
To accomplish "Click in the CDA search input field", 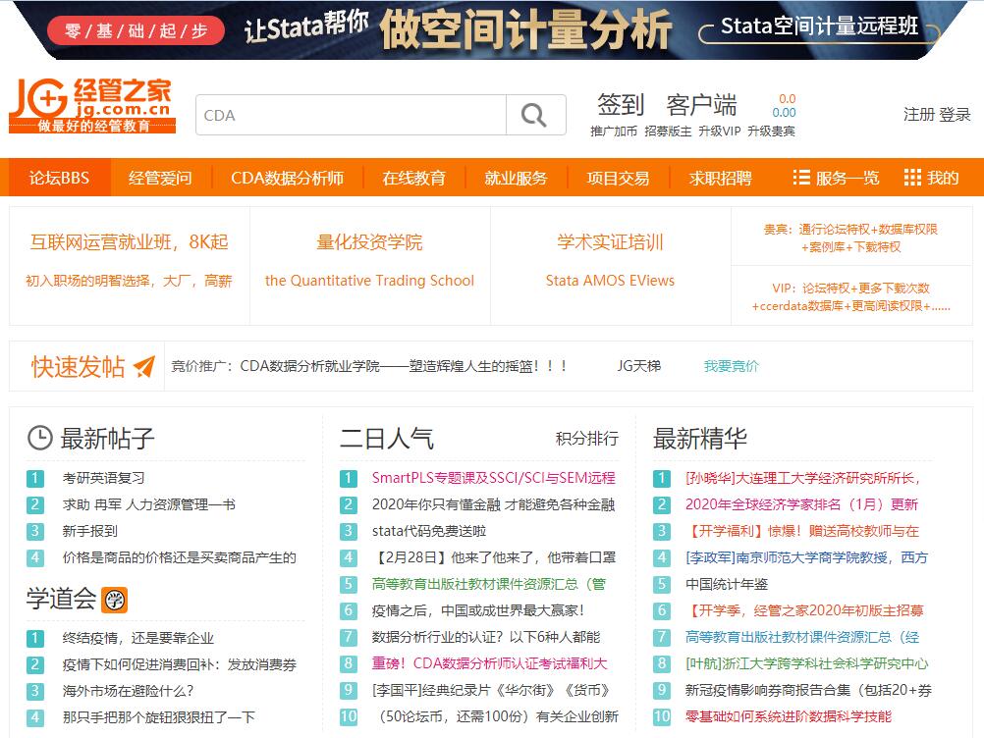I will coord(352,115).
